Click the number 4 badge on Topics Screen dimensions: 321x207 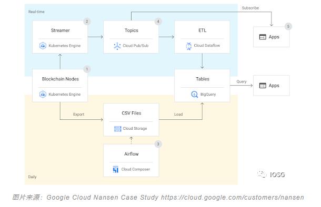click(x=158, y=22)
